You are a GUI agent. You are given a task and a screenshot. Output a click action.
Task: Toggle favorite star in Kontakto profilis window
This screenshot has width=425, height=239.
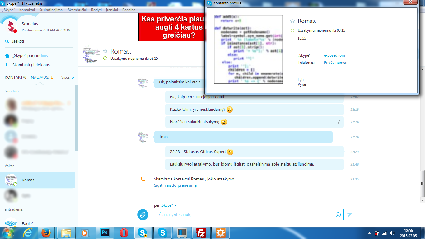point(292,21)
